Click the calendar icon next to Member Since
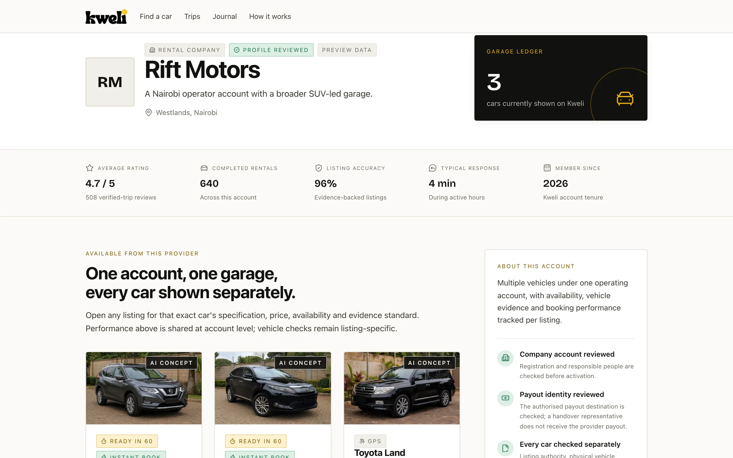 click(547, 168)
